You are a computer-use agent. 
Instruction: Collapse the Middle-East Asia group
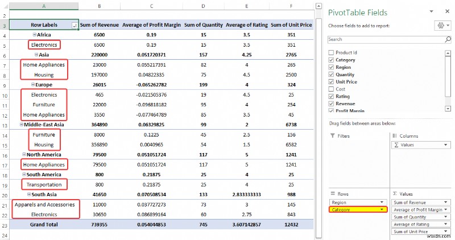21,125
